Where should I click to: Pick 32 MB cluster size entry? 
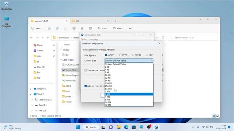point(129,105)
